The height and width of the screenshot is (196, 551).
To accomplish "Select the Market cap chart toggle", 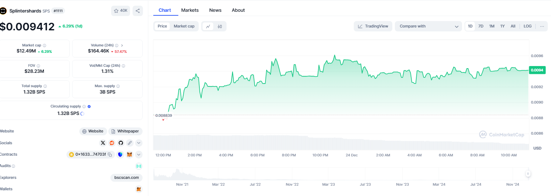I will pos(184,26).
